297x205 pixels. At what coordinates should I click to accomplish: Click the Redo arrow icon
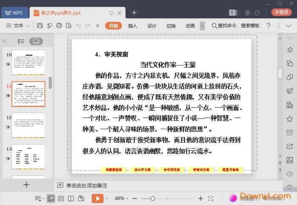[x=87, y=25]
